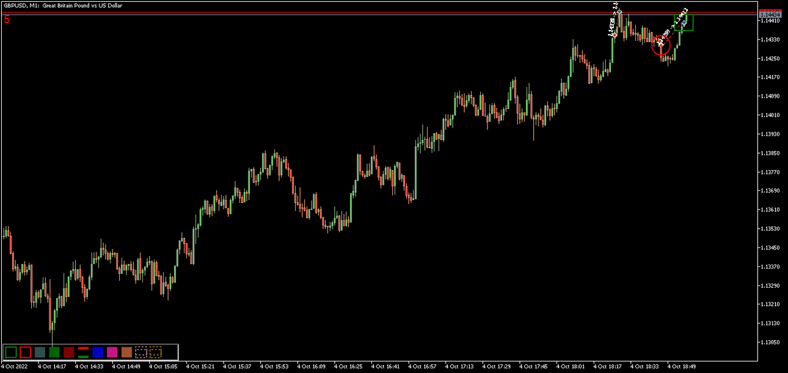Pick the slate gray filled square

point(40,352)
